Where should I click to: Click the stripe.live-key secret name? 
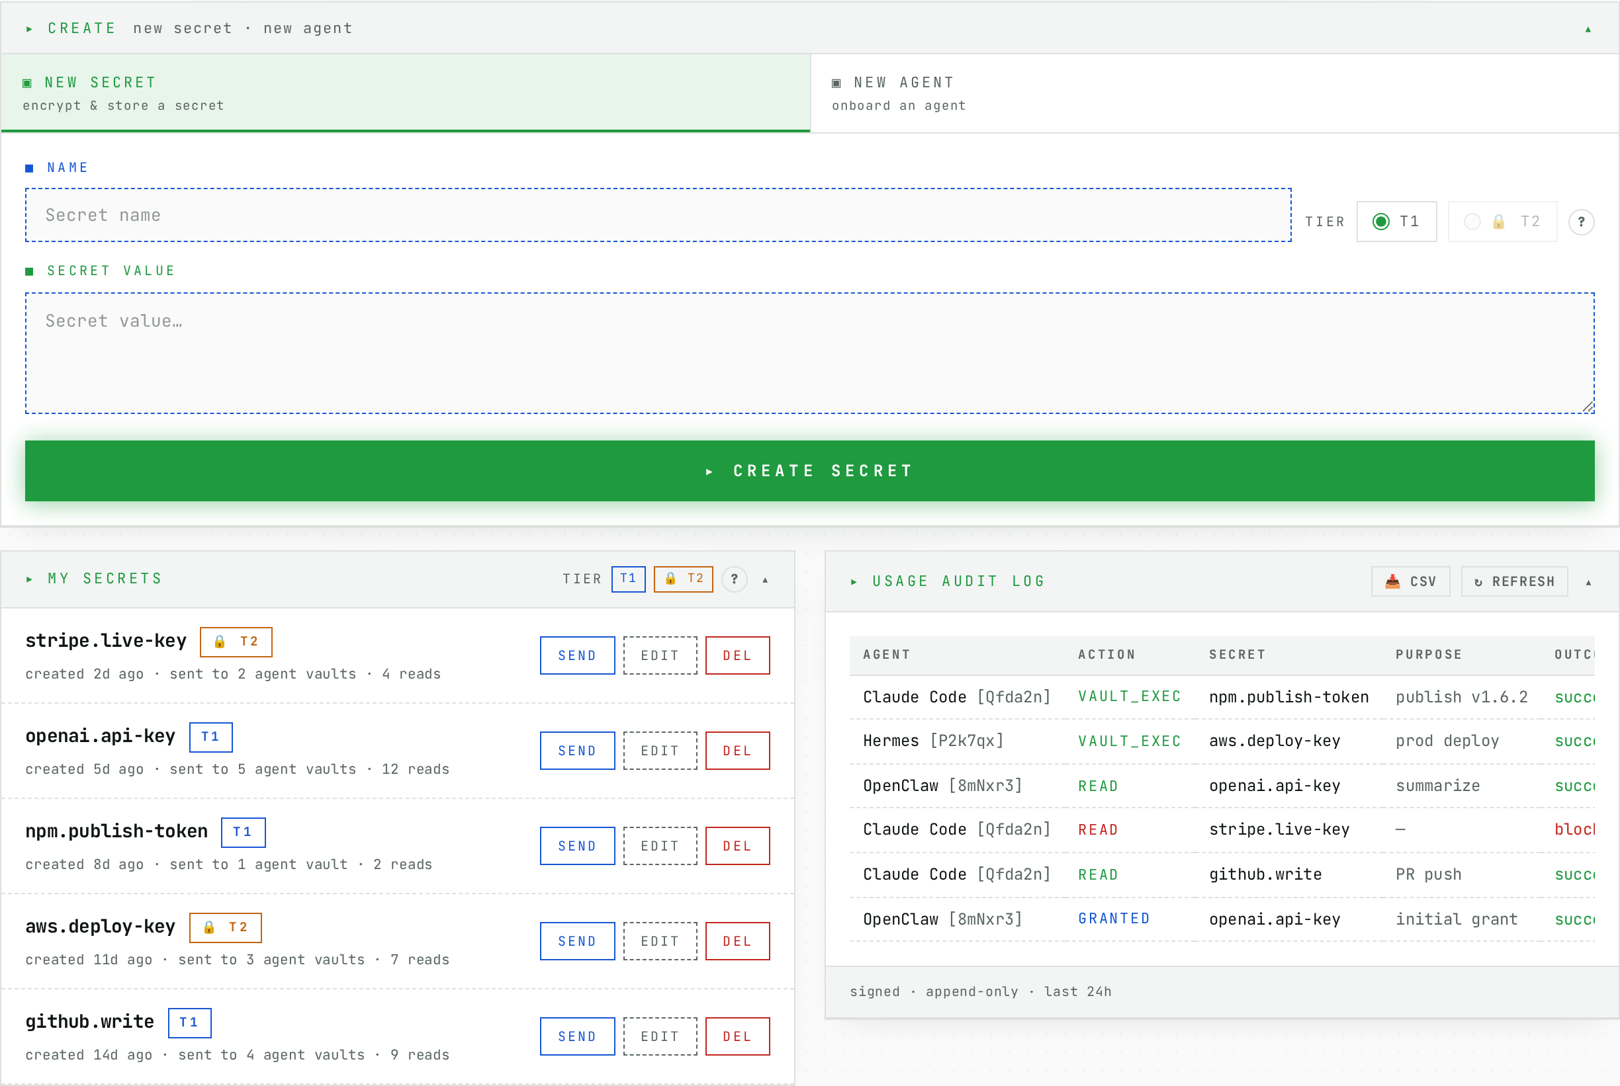106,641
